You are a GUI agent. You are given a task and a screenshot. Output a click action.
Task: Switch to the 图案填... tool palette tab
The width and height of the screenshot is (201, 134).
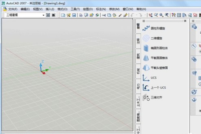[x=138, y=116]
